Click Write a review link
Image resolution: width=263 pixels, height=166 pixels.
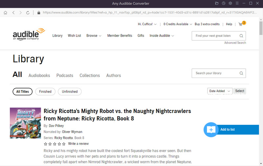pos(78,144)
